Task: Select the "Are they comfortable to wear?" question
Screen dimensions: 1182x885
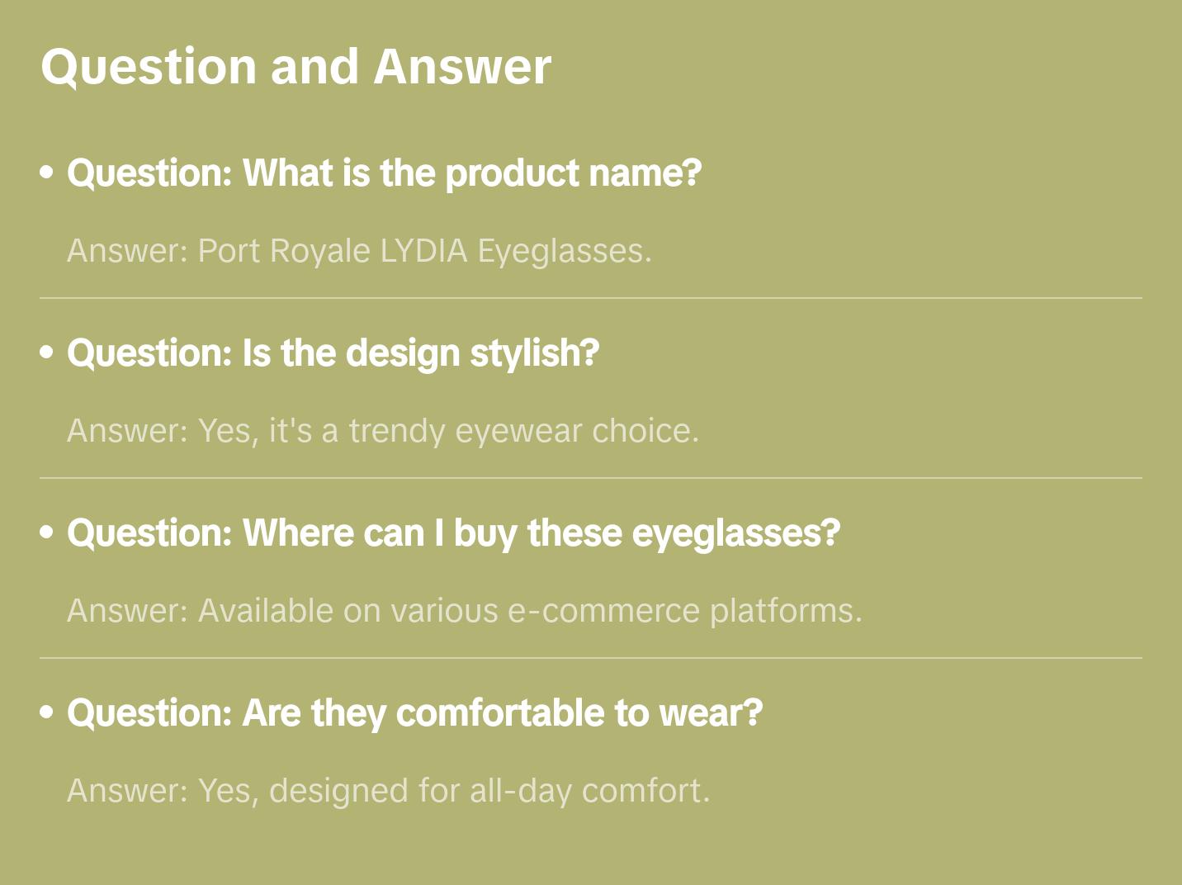Action: pos(414,713)
